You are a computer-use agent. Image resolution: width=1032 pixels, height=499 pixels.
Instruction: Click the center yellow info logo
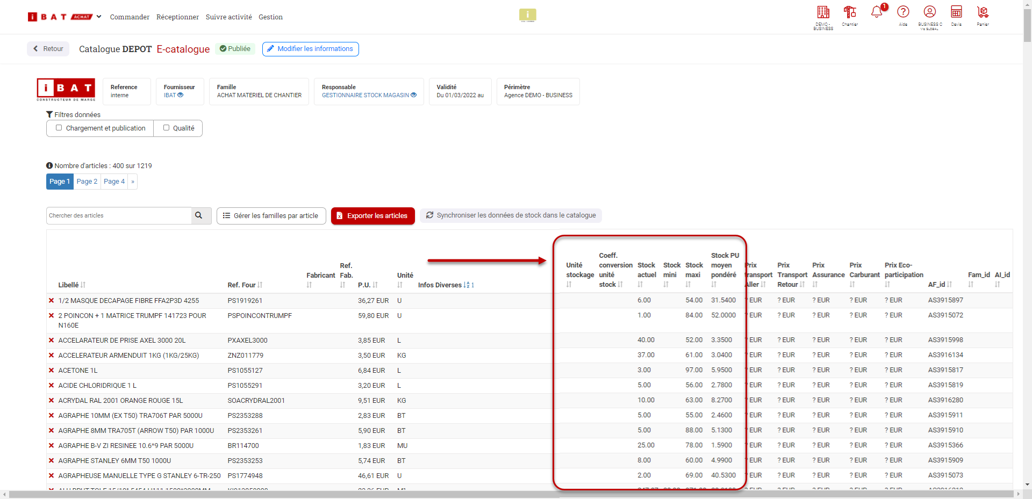[527, 15]
